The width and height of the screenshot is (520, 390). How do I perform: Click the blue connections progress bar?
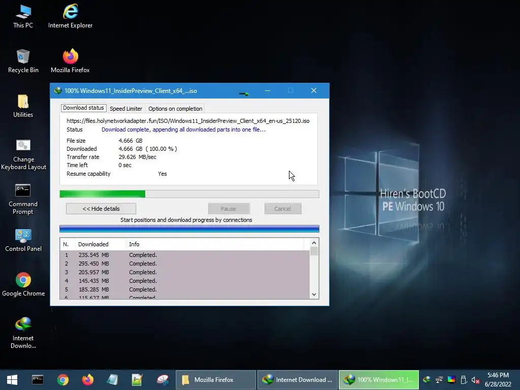coord(189,229)
